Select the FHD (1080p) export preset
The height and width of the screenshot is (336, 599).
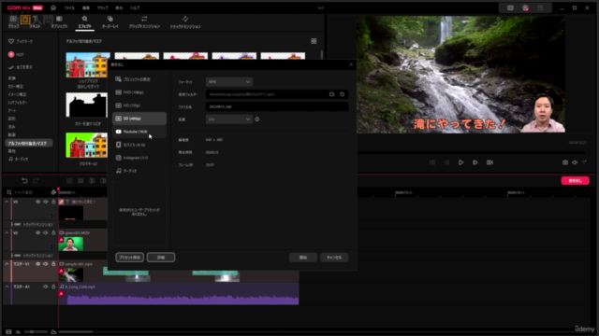(x=139, y=92)
